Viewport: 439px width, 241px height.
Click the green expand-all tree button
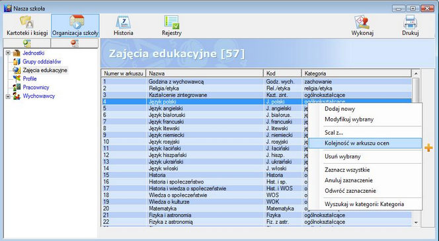click(x=27, y=44)
